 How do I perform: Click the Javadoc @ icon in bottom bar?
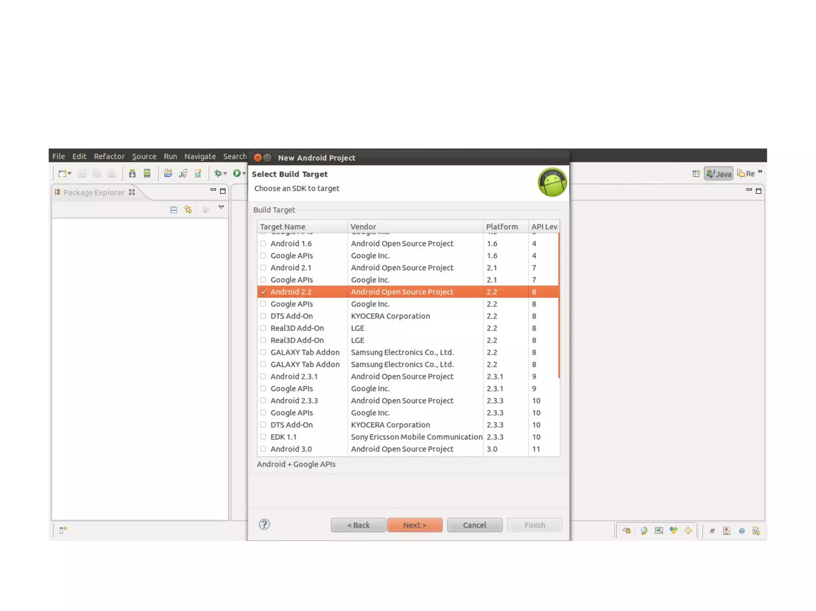741,531
